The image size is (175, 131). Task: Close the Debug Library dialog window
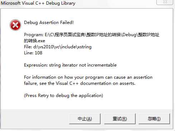click(x=165, y=2)
